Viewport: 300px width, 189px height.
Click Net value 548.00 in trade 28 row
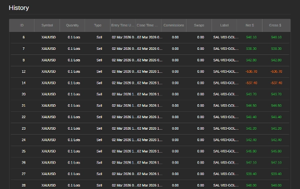click(x=251, y=186)
